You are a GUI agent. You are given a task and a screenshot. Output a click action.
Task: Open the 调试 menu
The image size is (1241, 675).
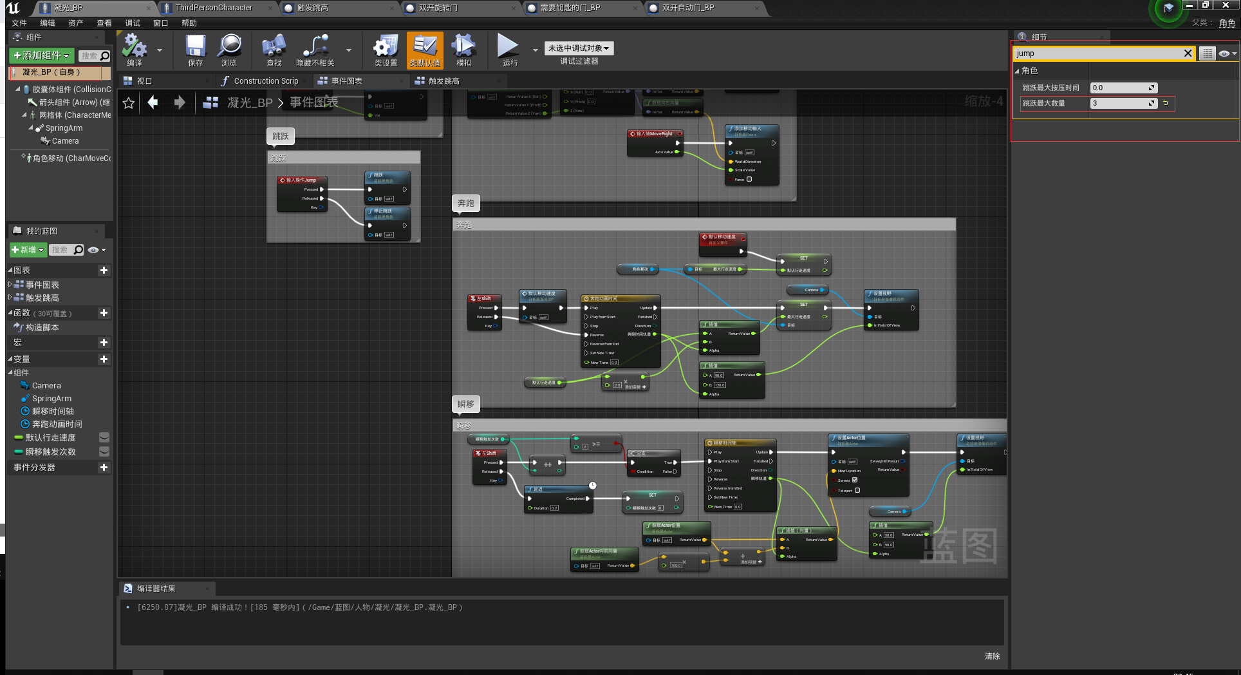pyautogui.click(x=133, y=23)
